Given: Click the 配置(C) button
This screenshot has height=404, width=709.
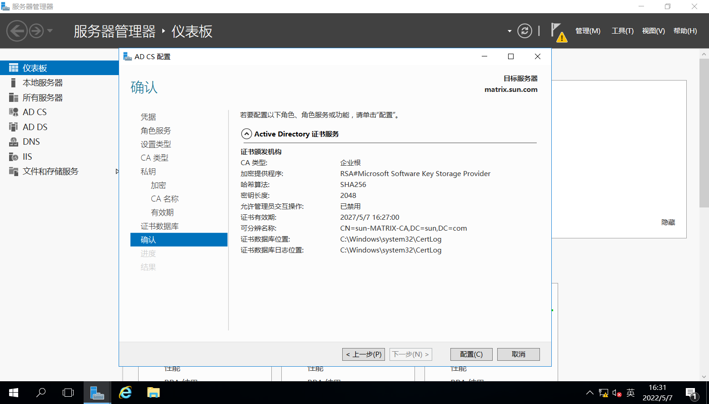Looking at the screenshot, I should point(471,354).
